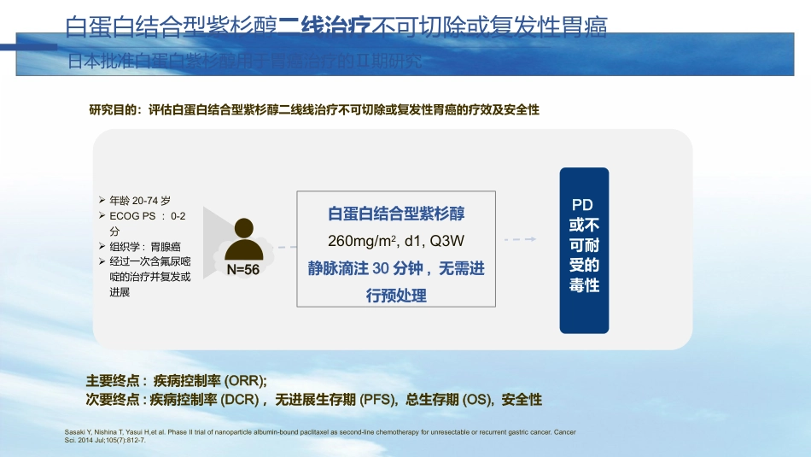
Task: Select the N=56 label
Action: (243, 269)
